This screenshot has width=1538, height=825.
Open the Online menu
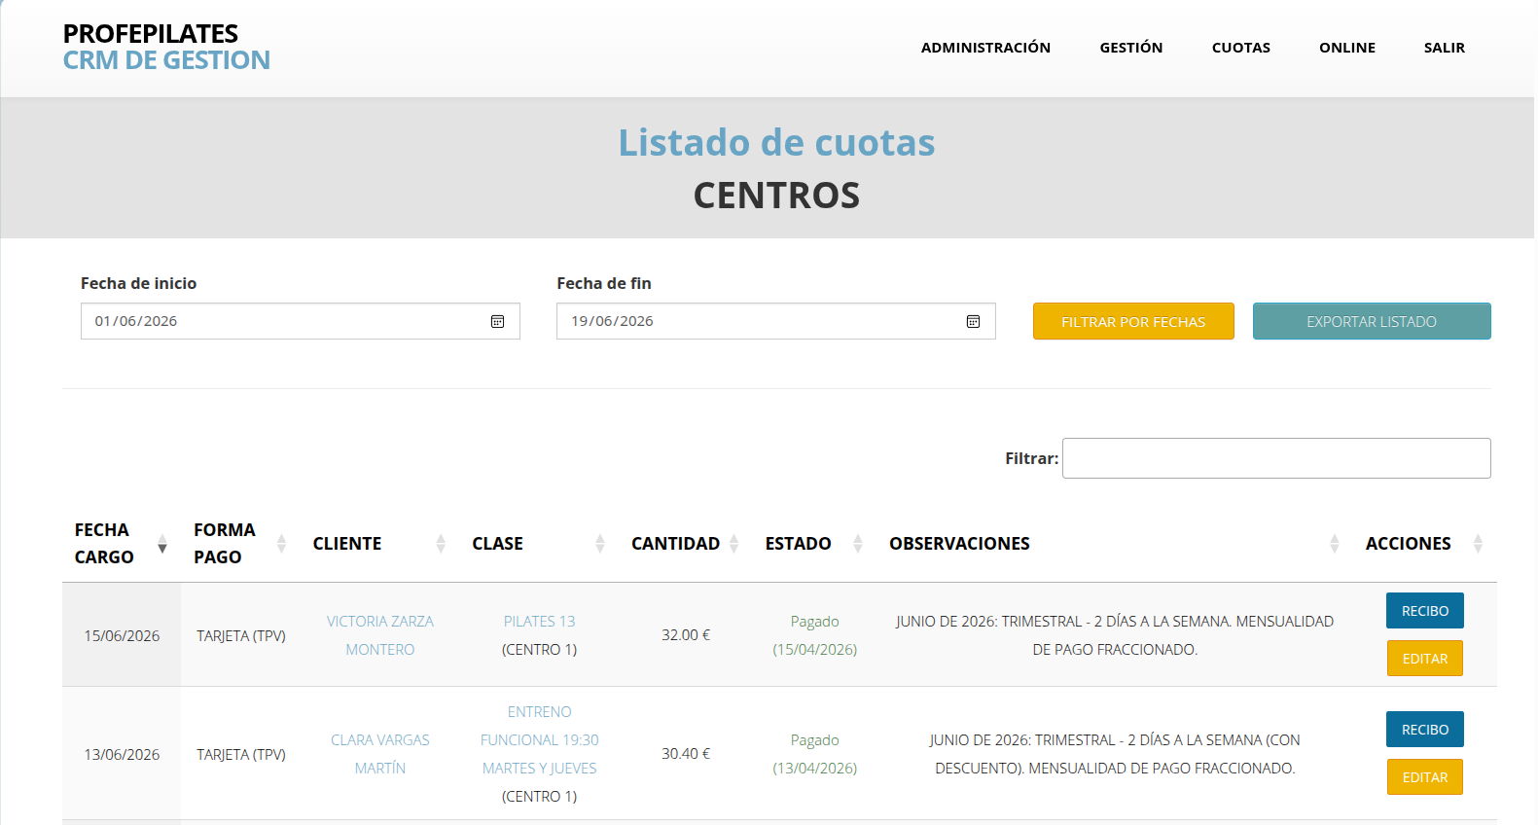point(1346,48)
